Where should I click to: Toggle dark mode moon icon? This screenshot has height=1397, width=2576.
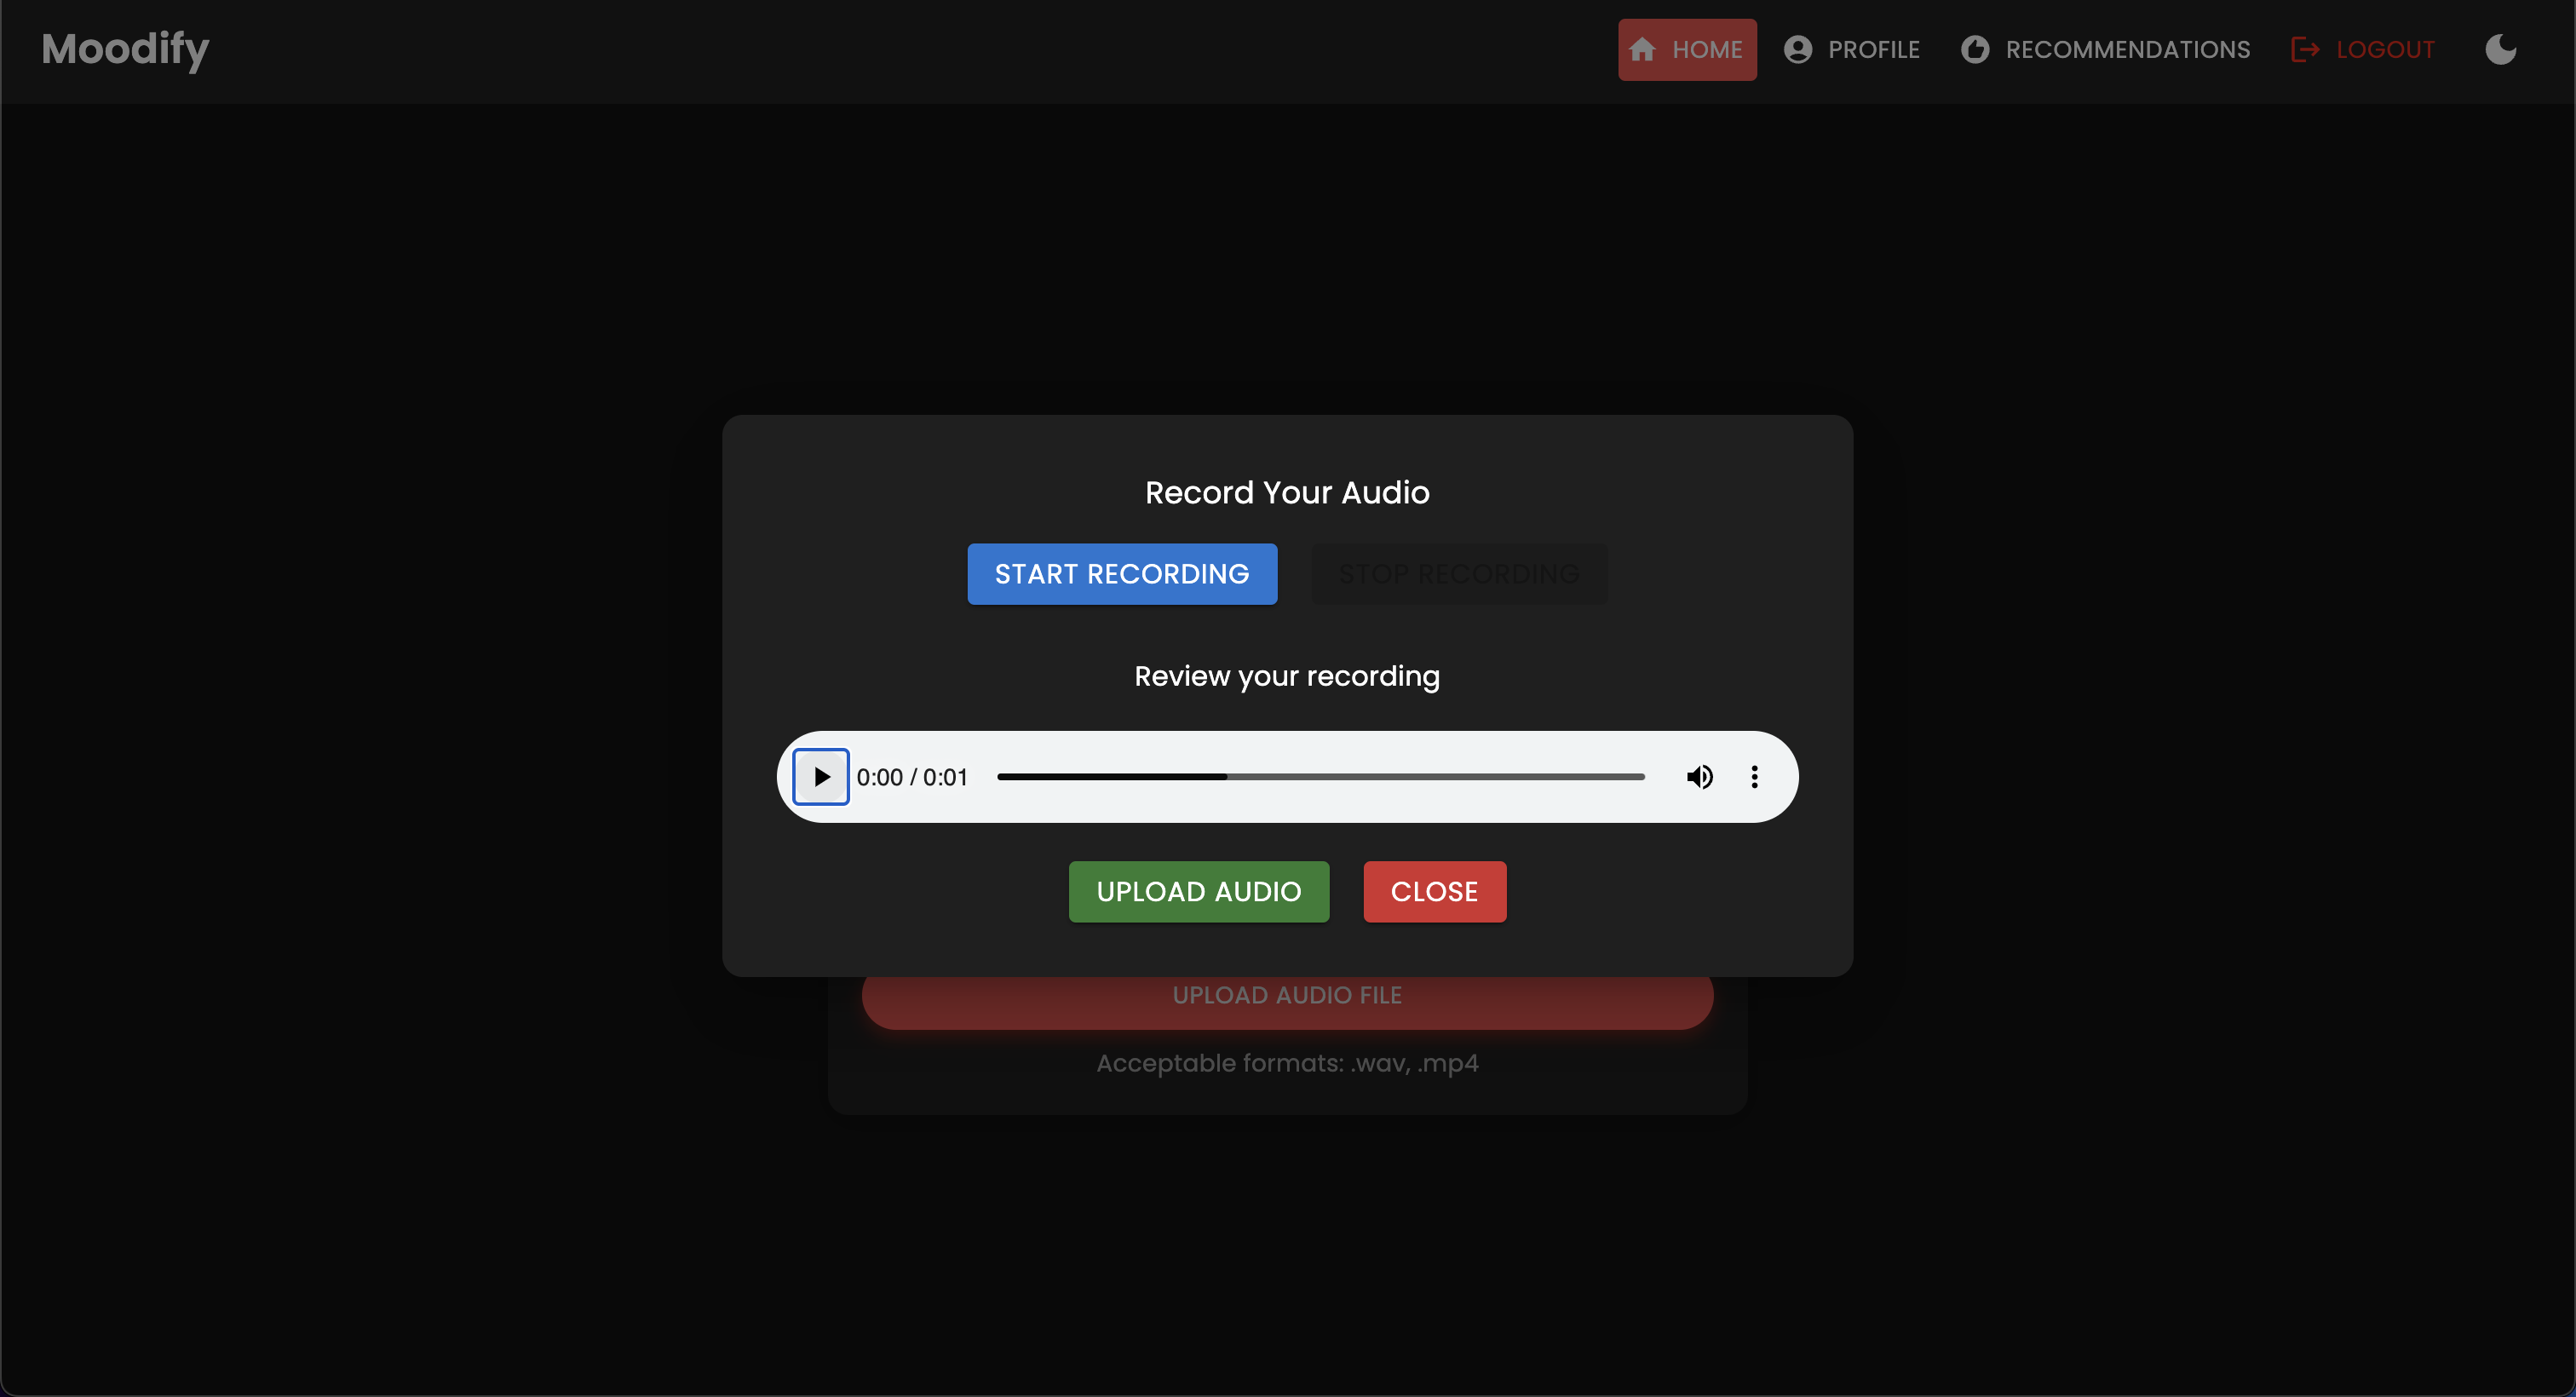[x=2500, y=49]
